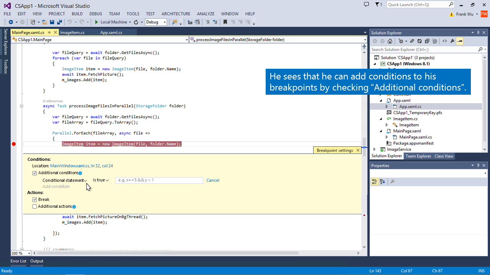490x275 pixels.
Task: Click the Refresh icon in Solution Explorer
Action: pos(420,41)
